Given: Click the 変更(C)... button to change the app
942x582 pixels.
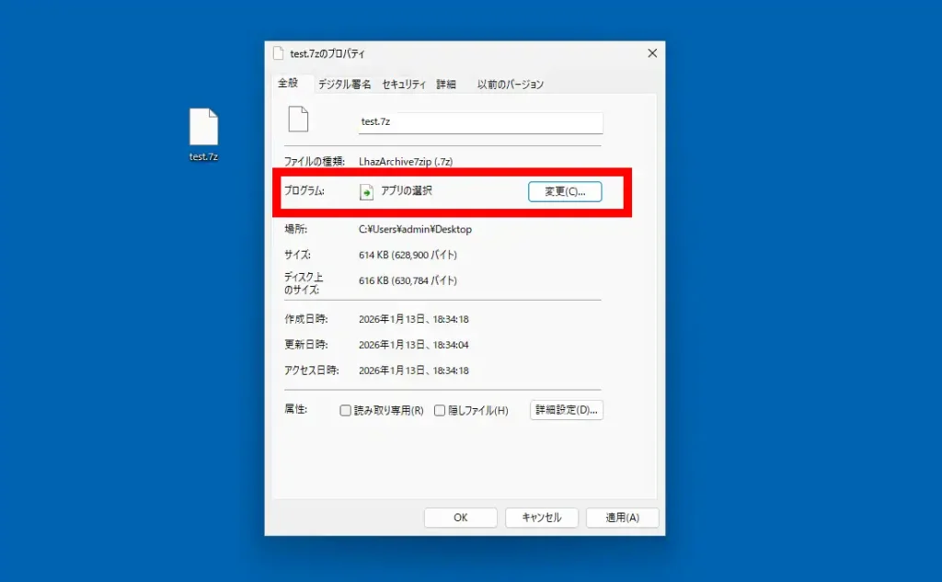Looking at the screenshot, I should click(x=564, y=191).
